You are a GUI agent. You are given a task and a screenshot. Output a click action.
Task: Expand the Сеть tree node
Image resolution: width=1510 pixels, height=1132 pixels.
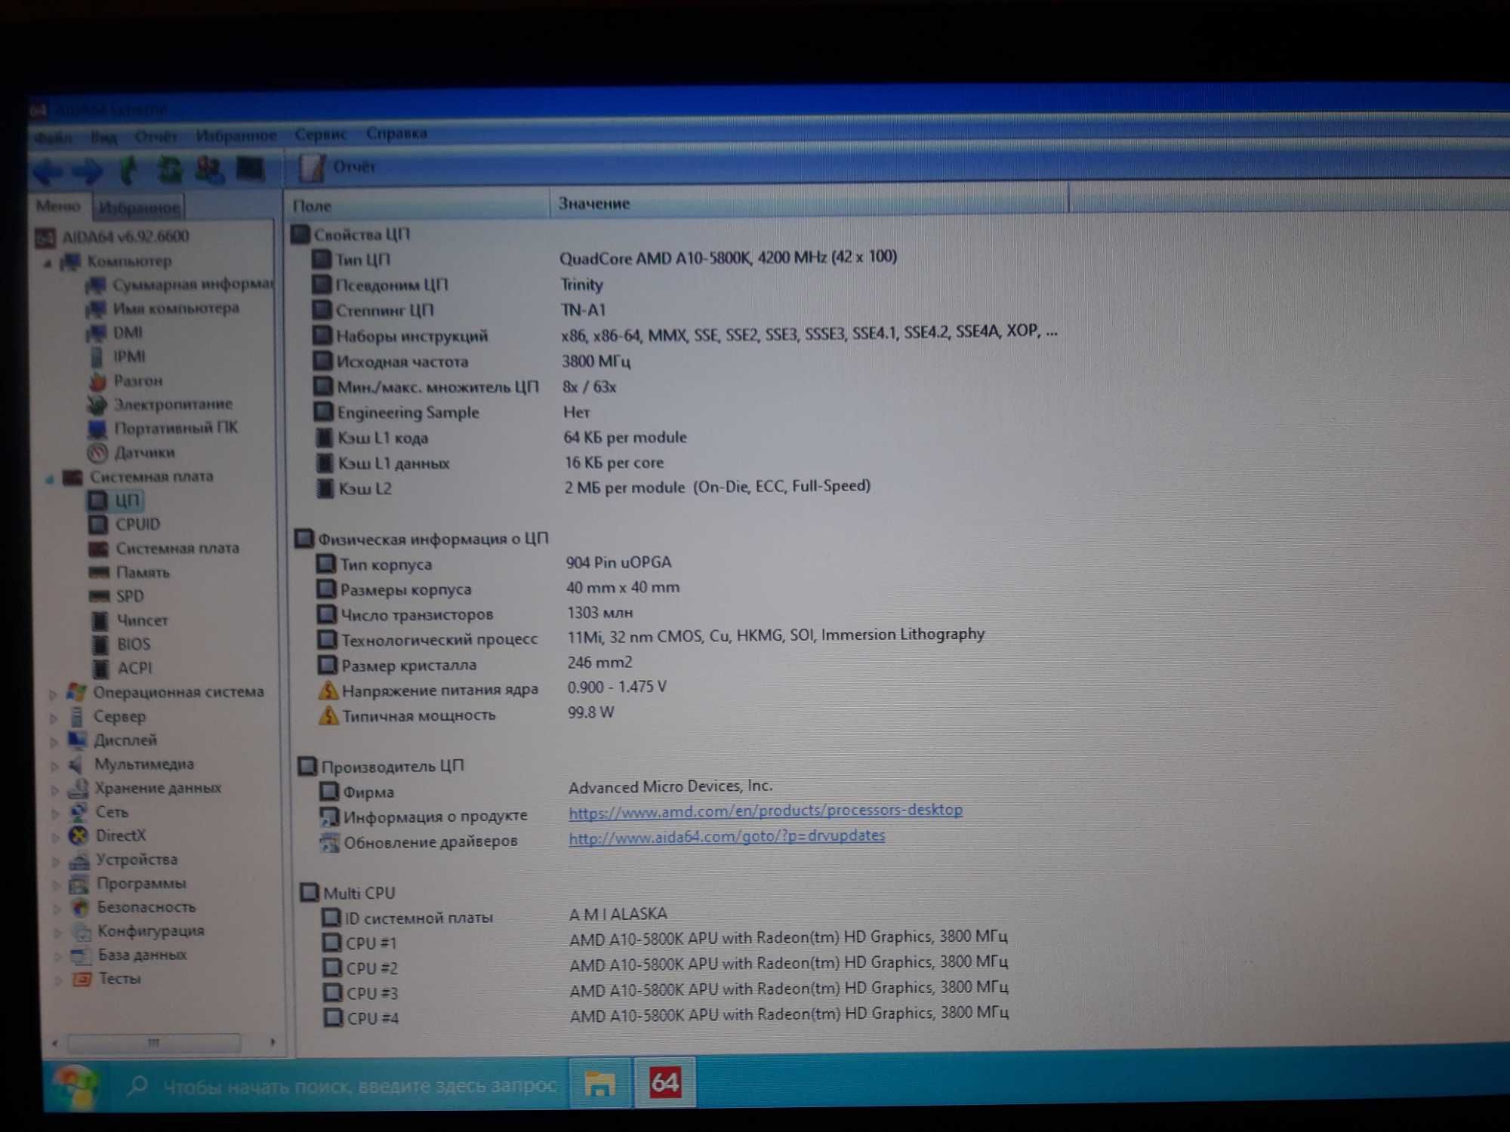pos(55,814)
